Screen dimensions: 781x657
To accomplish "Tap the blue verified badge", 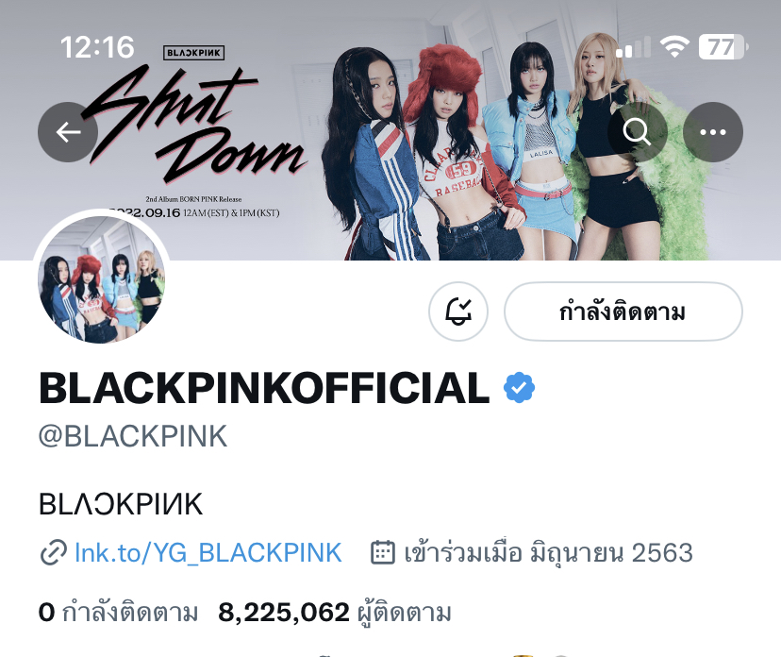I will click(519, 387).
